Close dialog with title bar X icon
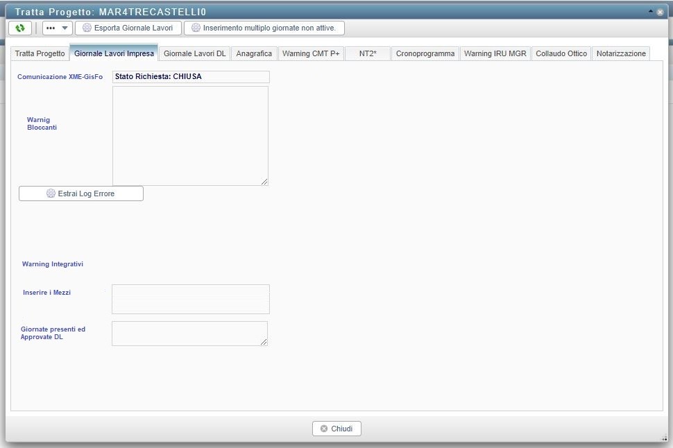 point(661,12)
